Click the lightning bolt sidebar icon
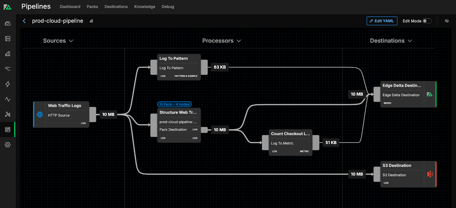Image resolution: width=456 pixels, height=208 pixels. coord(8,84)
